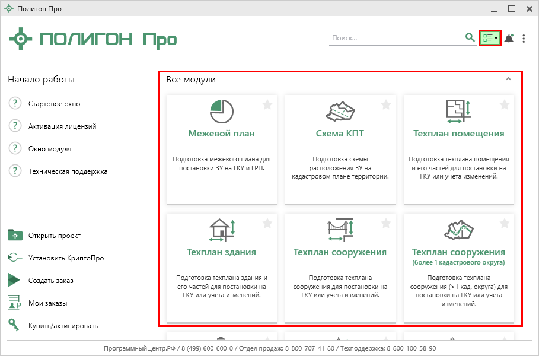Open the view mode dropdown button

pos(490,39)
